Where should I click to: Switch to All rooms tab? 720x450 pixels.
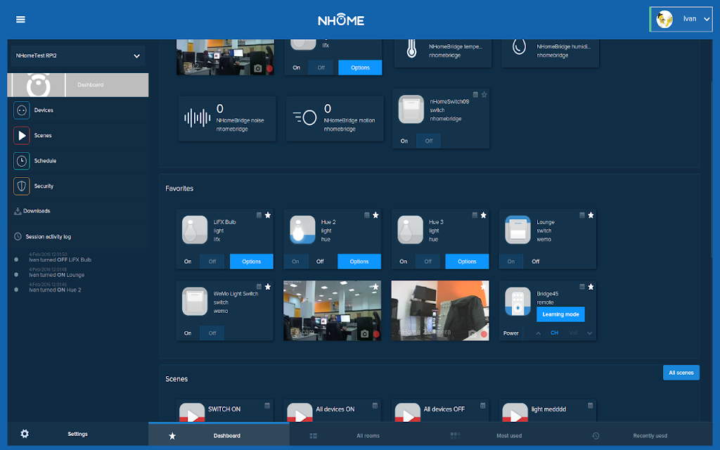(x=360, y=436)
